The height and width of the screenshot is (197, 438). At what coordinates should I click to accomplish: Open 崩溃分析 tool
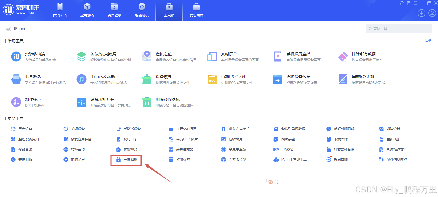pyautogui.click(x=389, y=129)
